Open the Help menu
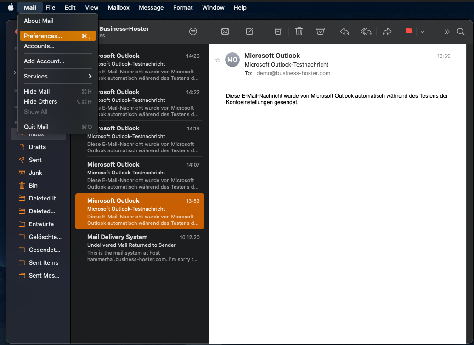Image resolution: width=474 pixels, height=345 pixels. 240,7
